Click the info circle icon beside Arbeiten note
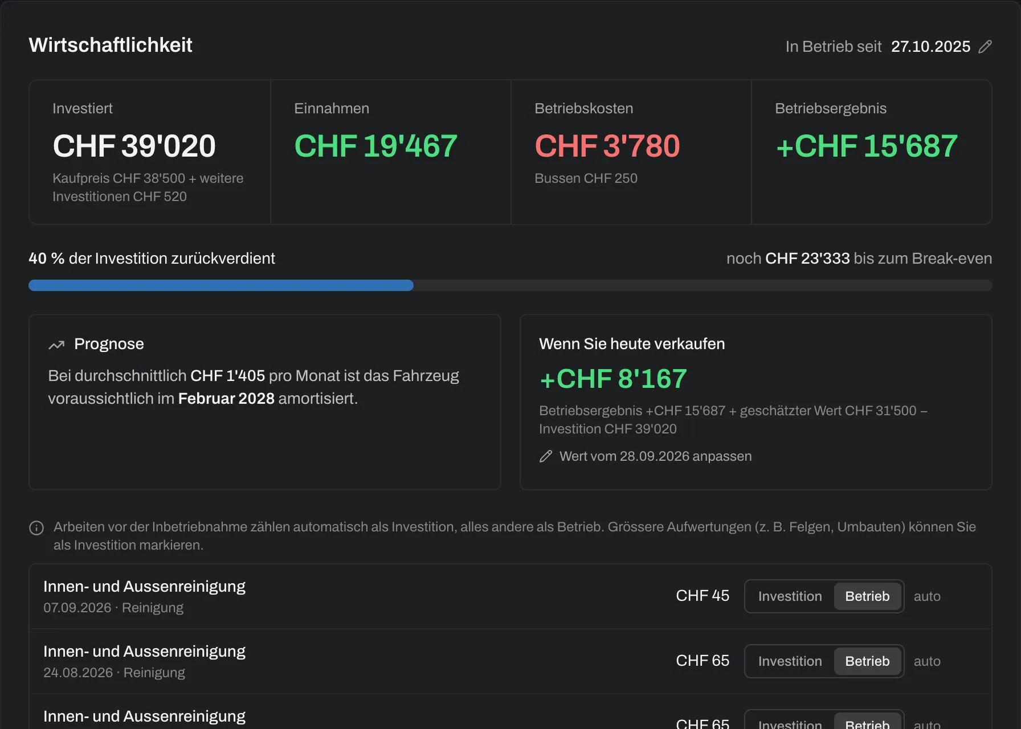 (x=36, y=528)
